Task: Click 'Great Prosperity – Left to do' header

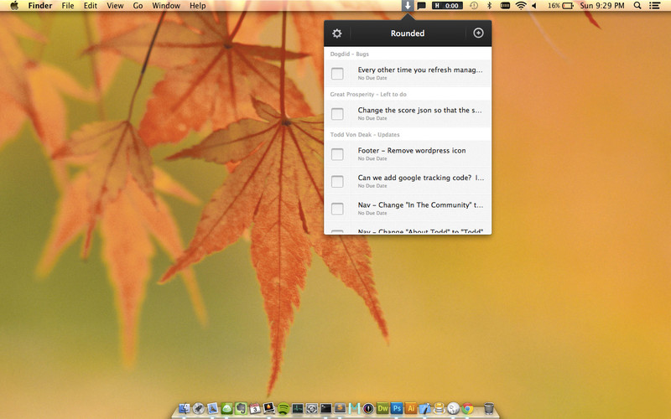Action: 368,94
